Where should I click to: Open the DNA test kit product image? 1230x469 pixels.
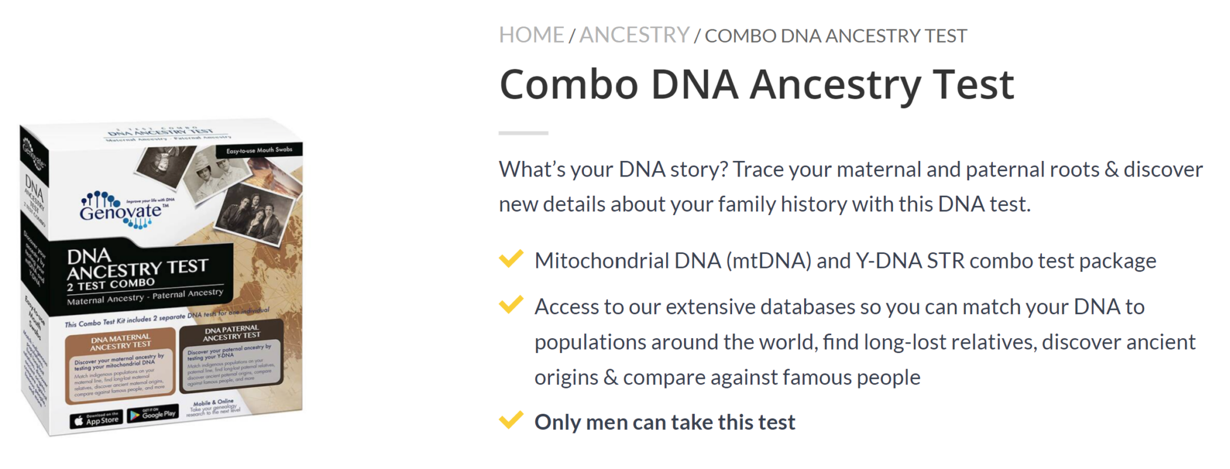point(161,276)
